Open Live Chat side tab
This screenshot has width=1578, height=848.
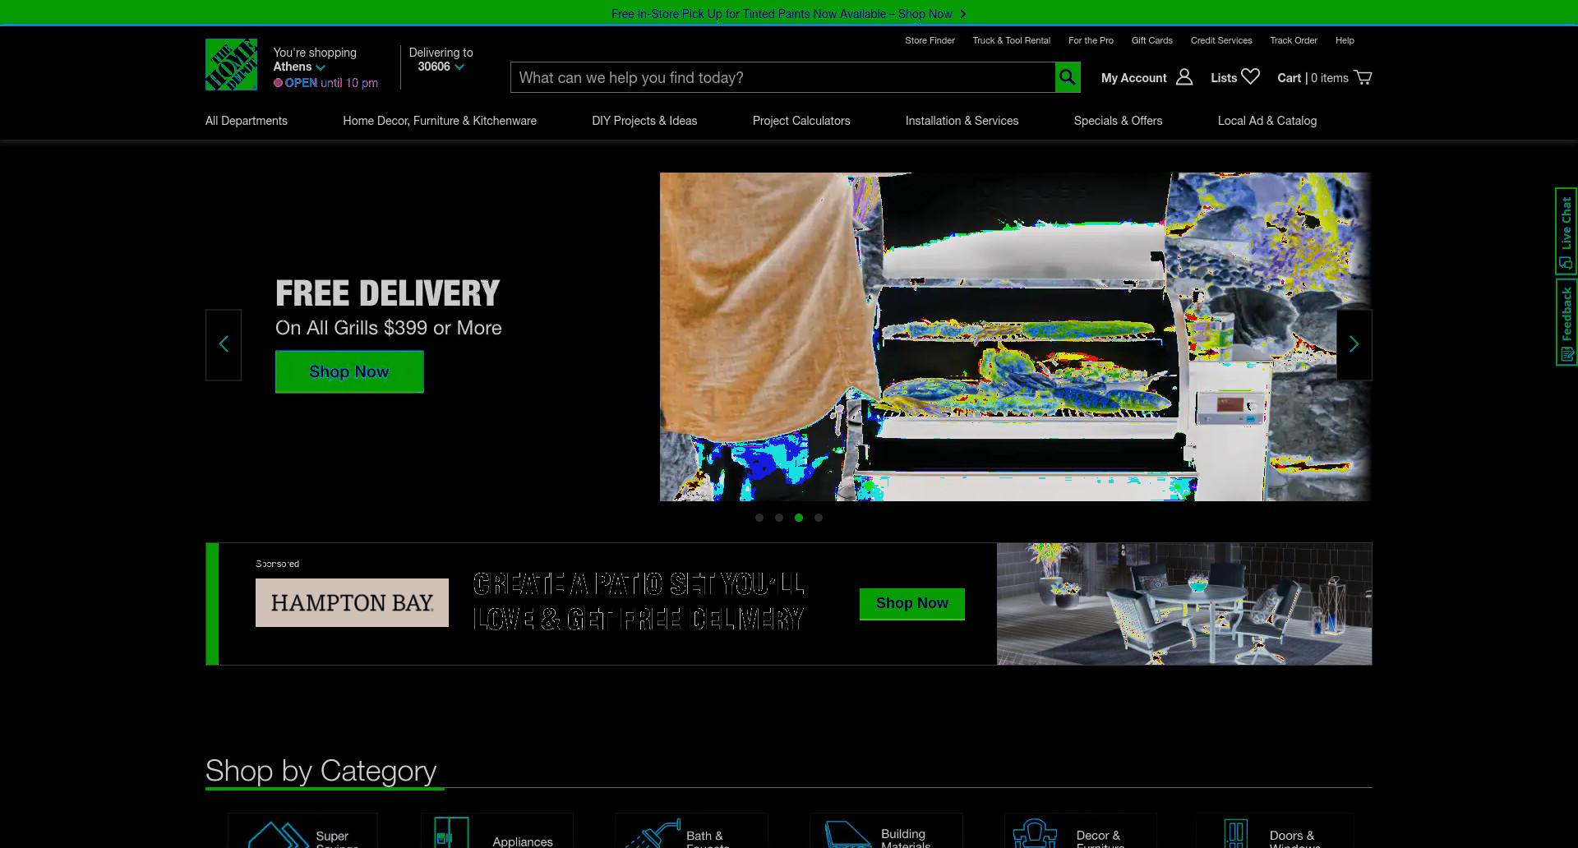coord(1566,232)
